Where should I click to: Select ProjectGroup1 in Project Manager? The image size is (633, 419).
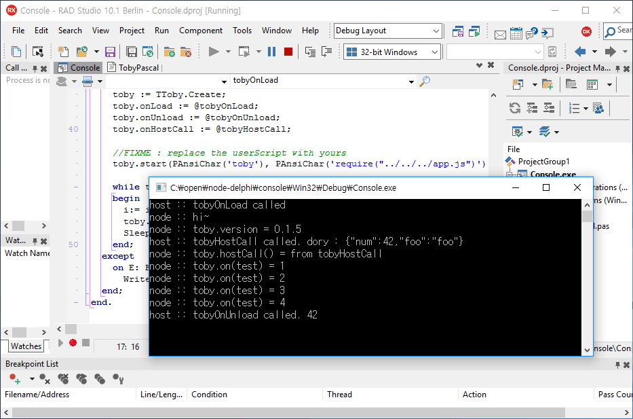point(543,162)
